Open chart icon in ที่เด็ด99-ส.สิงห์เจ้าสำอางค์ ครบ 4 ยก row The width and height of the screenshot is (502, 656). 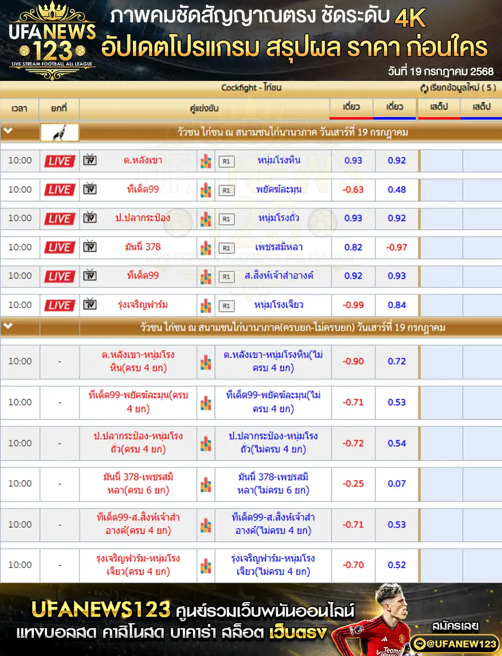tap(206, 525)
